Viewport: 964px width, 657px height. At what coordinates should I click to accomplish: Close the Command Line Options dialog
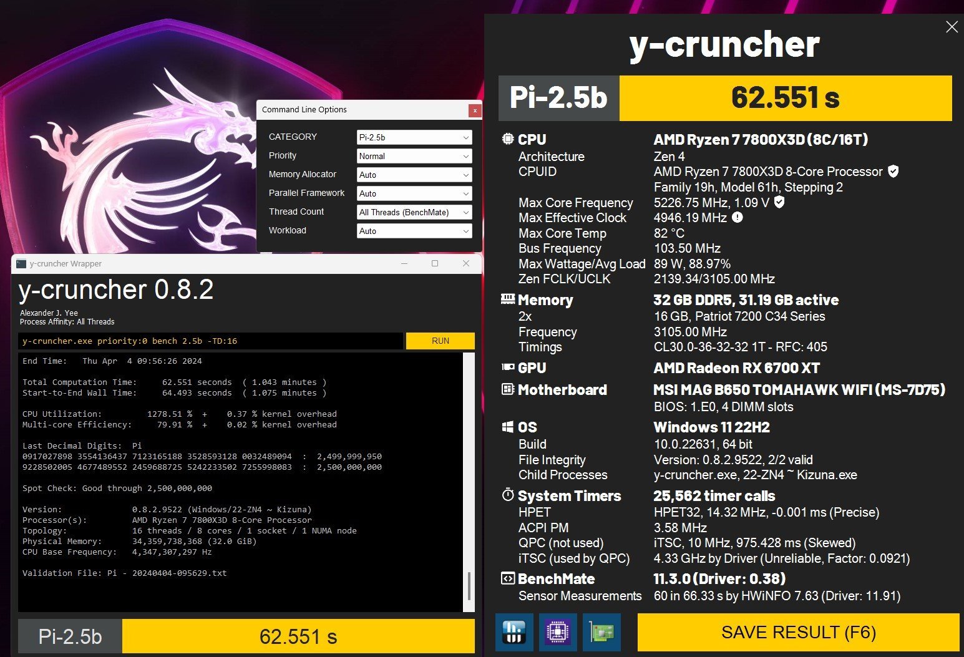point(475,110)
